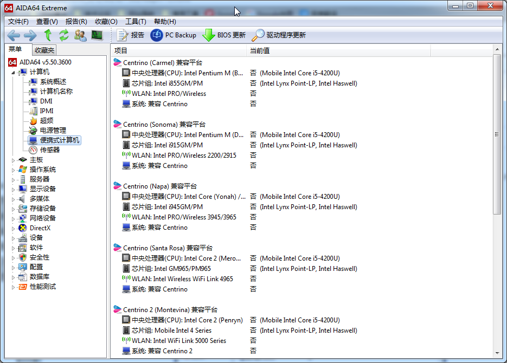Refresh using the green circular arrows icon
This screenshot has width=507, height=363.
click(x=63, y=35)
